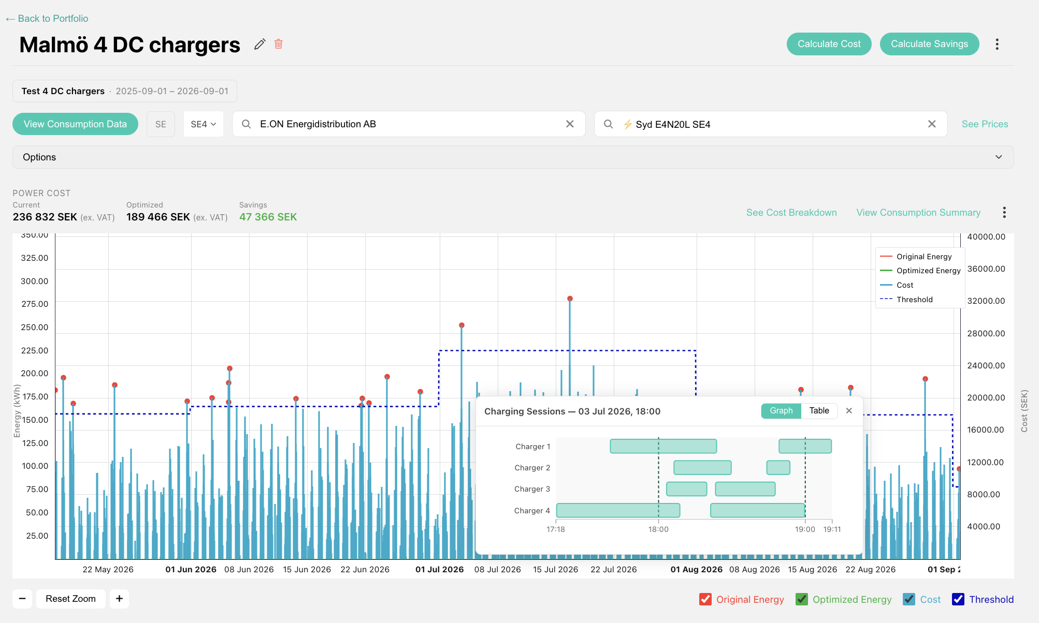The image size is (1039, 623).
Task: Click the 47 366 SEK savings value
Action: point(268,217)
